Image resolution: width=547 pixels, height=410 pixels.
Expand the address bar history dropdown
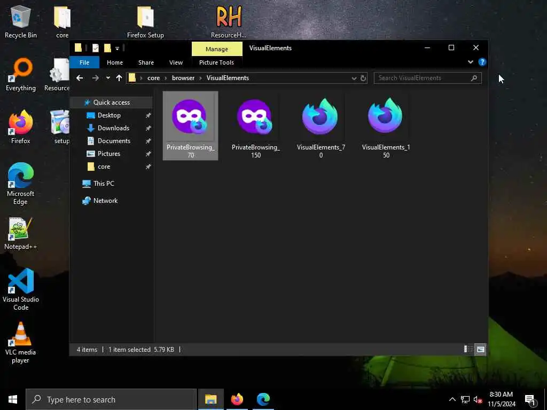click(354, 78)
